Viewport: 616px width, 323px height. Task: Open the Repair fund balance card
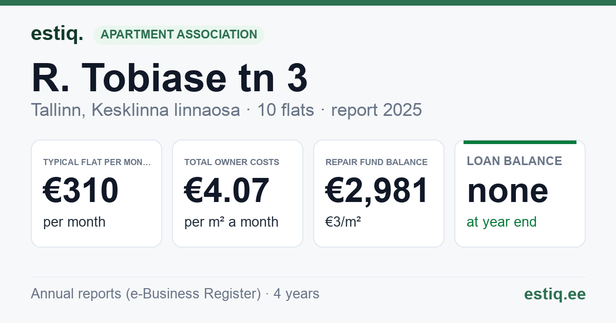tap(379, 193)
